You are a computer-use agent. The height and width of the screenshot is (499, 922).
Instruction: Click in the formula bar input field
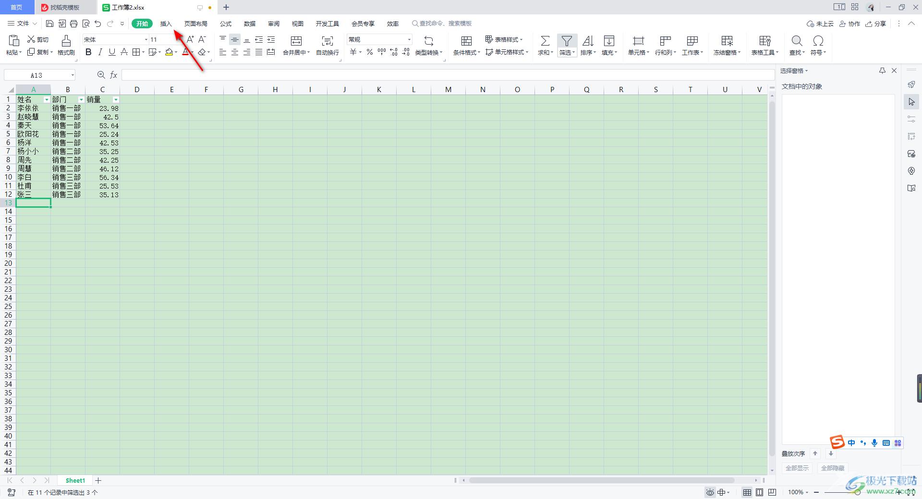[x=448, y=75]
